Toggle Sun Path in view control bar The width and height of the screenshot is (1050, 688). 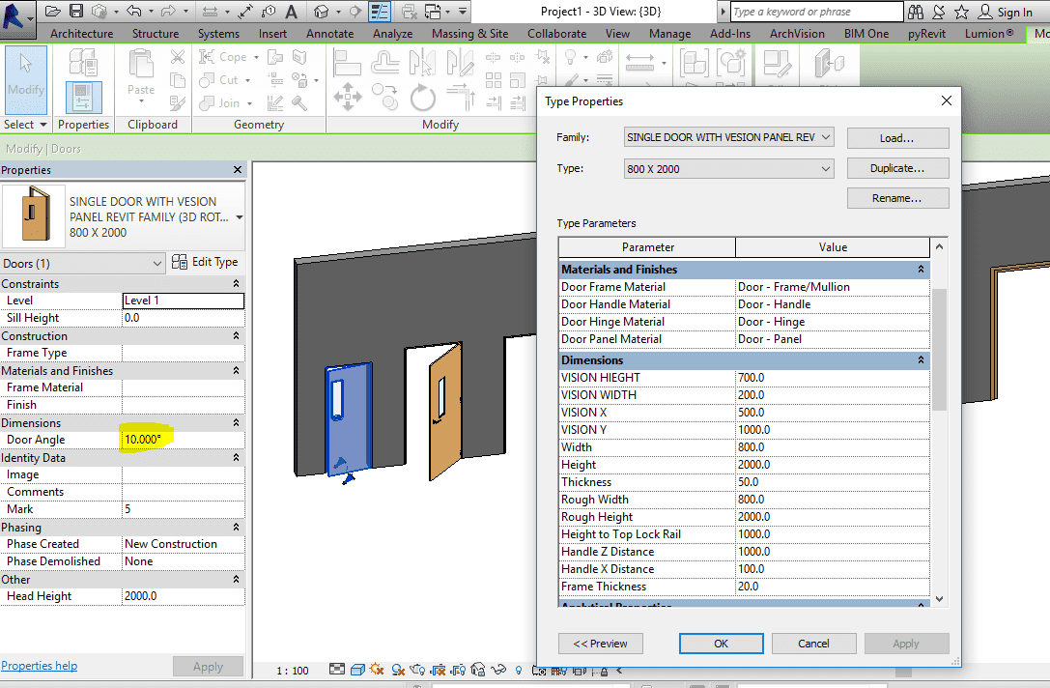(x=377, y=670)
